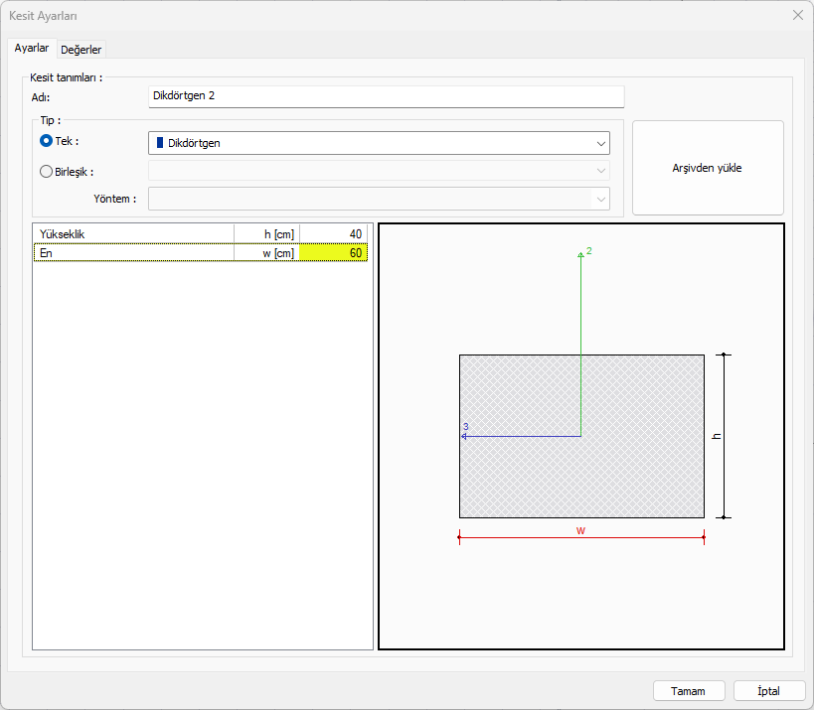814x710 pixels.
Task: Cancel with the İptal button
Action: point(769,691)
